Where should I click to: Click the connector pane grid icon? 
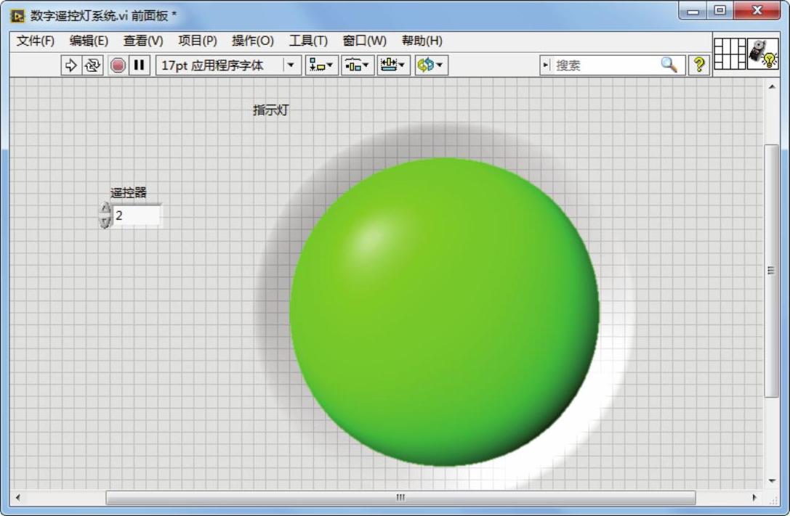[x=730, y=53]
